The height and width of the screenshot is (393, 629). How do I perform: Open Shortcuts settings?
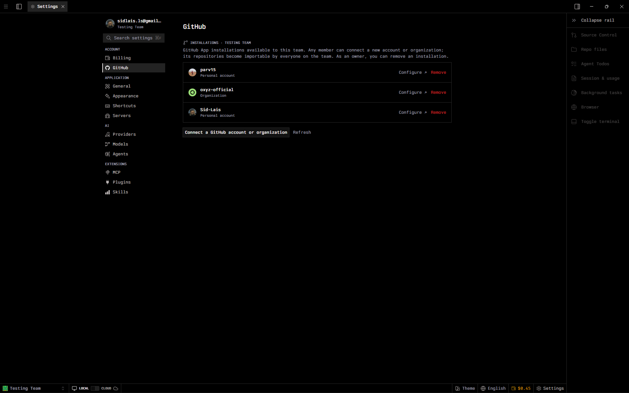click(134, 106)
